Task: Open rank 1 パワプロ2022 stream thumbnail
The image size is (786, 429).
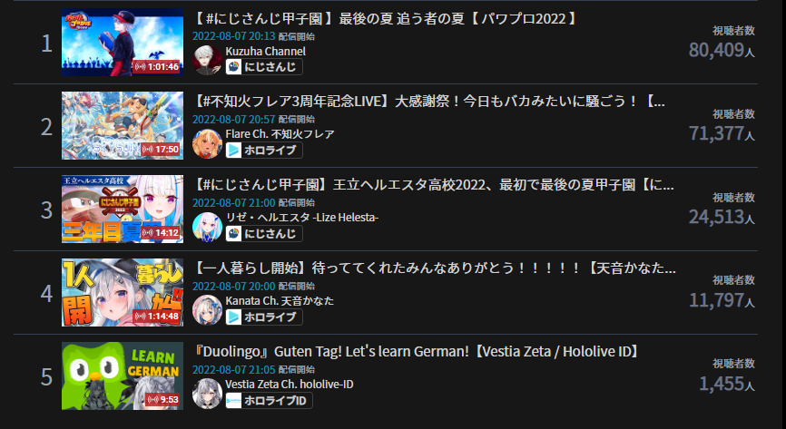Action: (123, 42)
